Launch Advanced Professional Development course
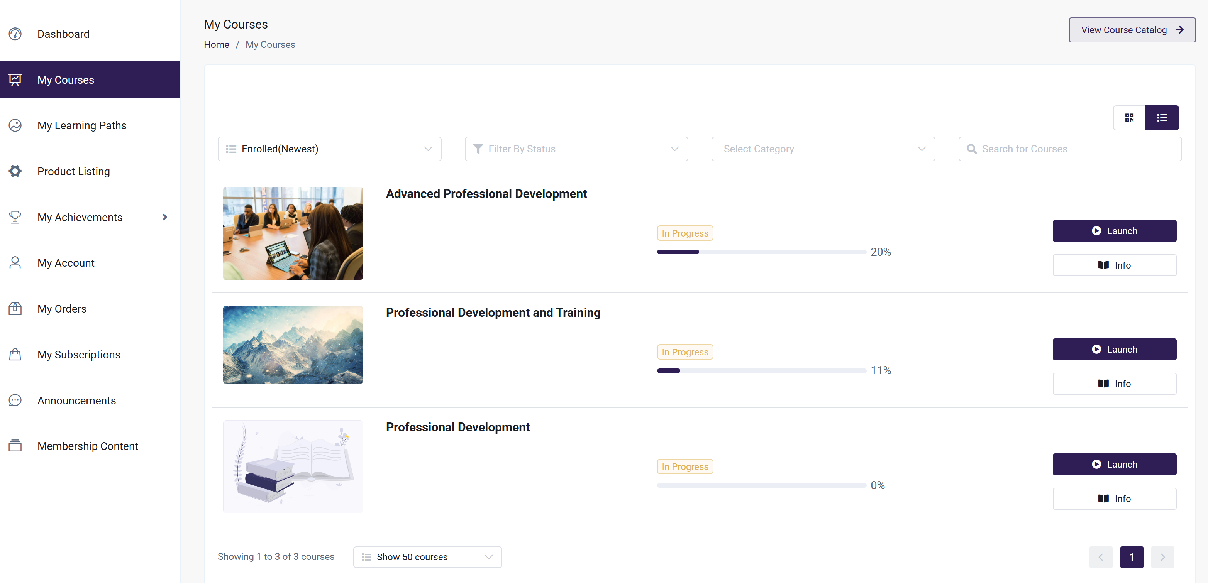This screenshot has width=1208, height=583. 1114,231
